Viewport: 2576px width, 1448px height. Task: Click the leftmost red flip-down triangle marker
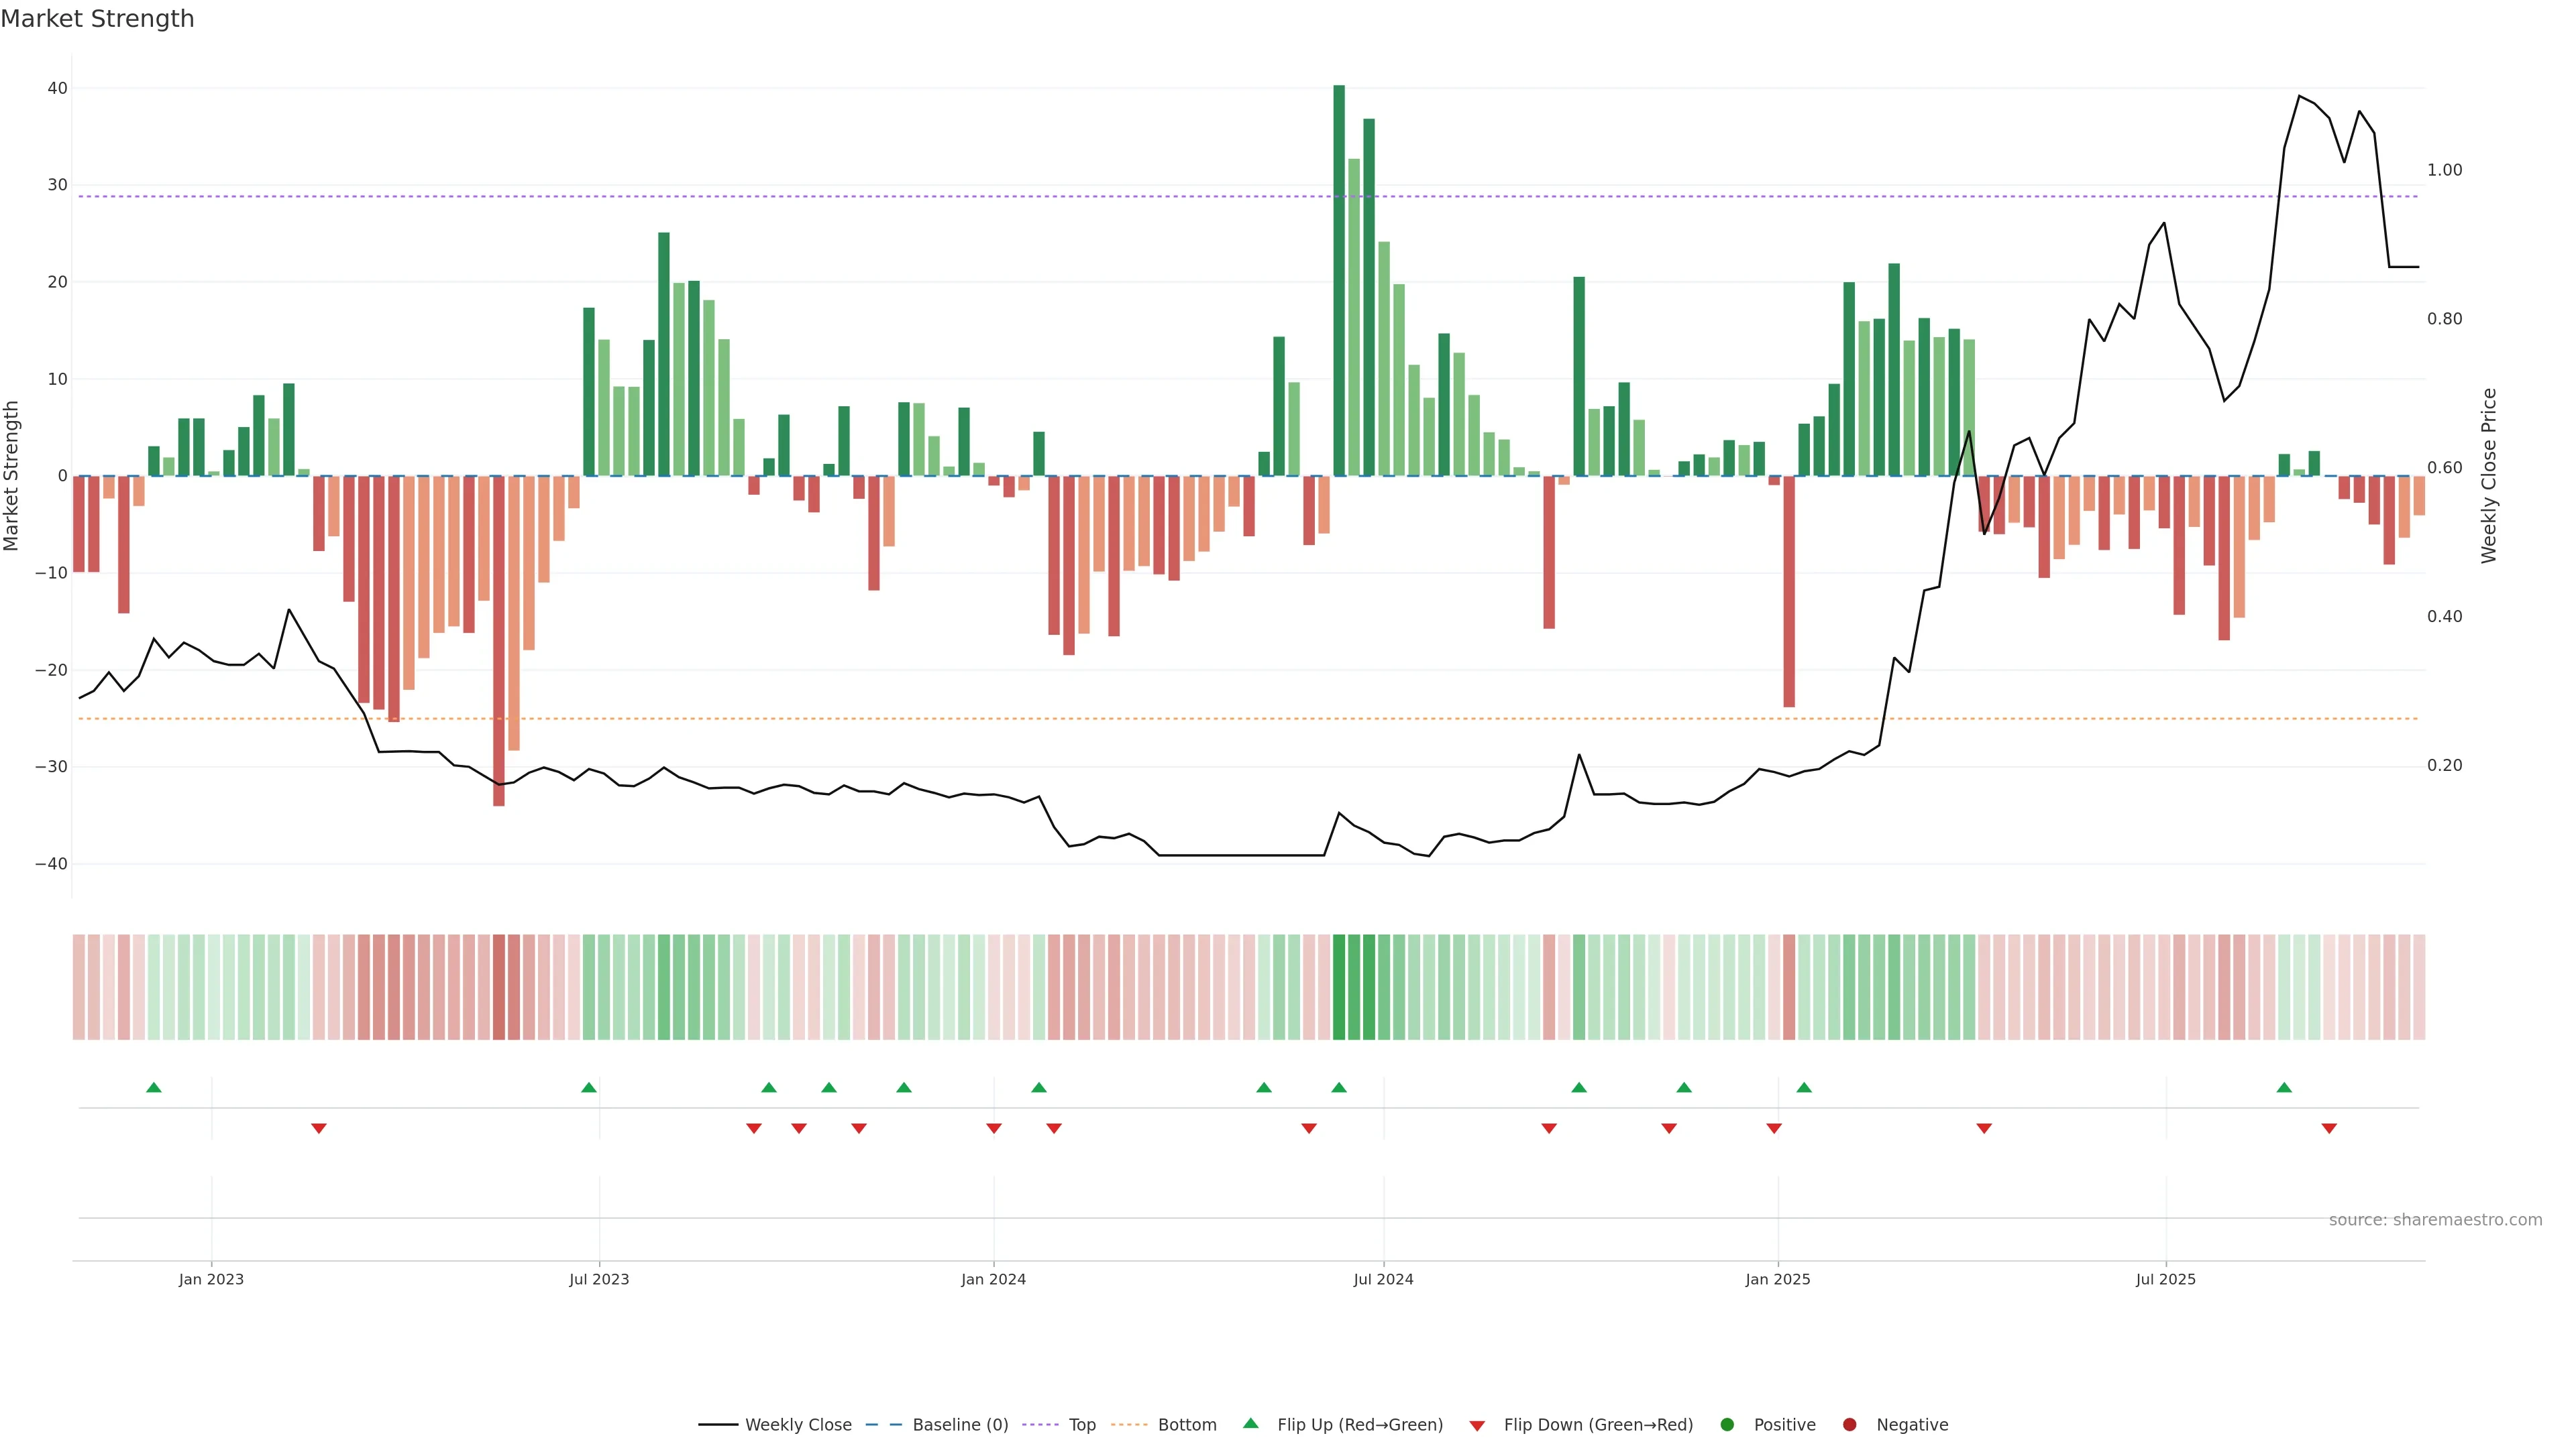point(319,1128)
